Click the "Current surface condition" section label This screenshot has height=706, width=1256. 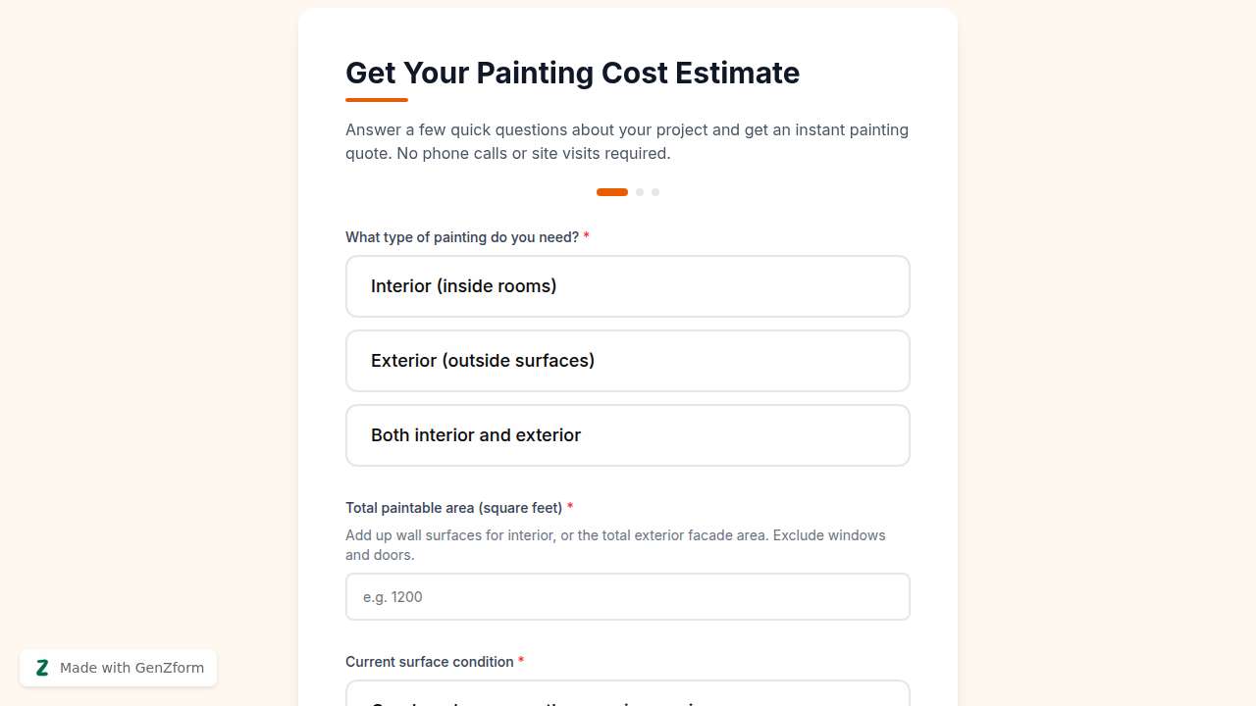pos(432,662)
